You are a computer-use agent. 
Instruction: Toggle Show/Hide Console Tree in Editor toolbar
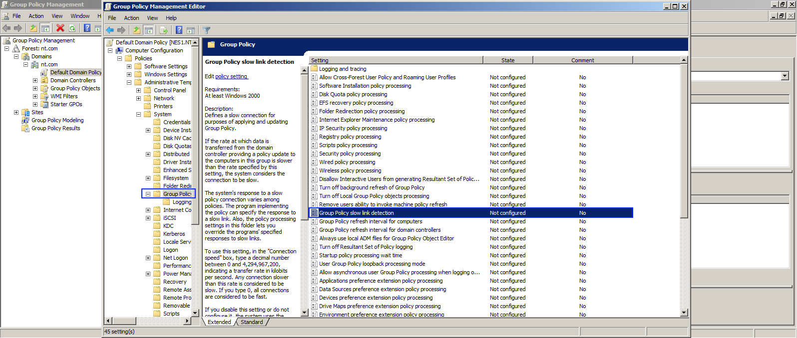point(148,30)
